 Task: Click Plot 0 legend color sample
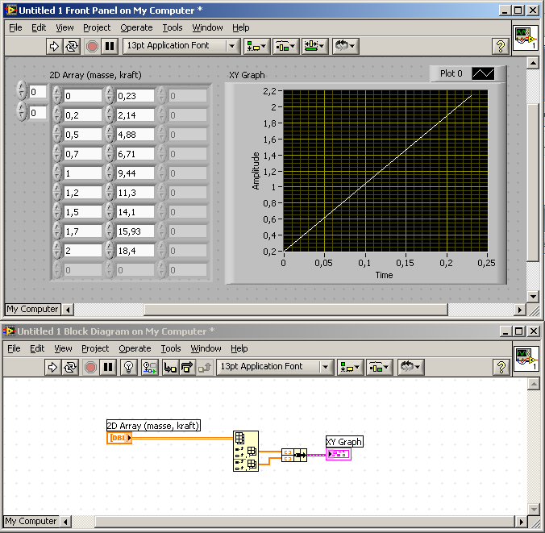pos(483,73)
